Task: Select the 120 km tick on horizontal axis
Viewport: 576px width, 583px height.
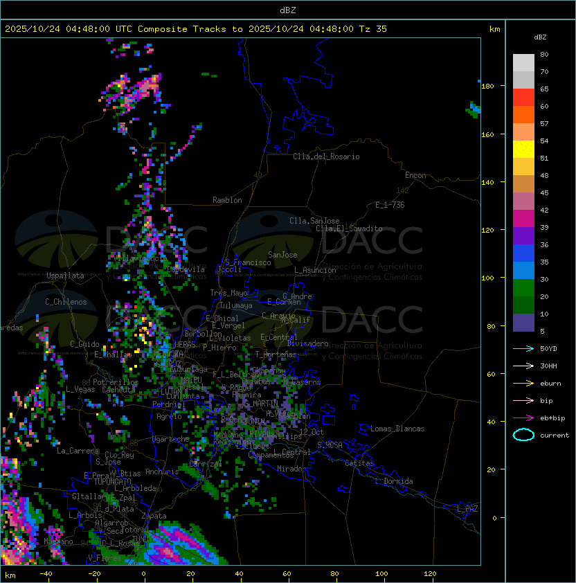Action: (x=430, y=574)
